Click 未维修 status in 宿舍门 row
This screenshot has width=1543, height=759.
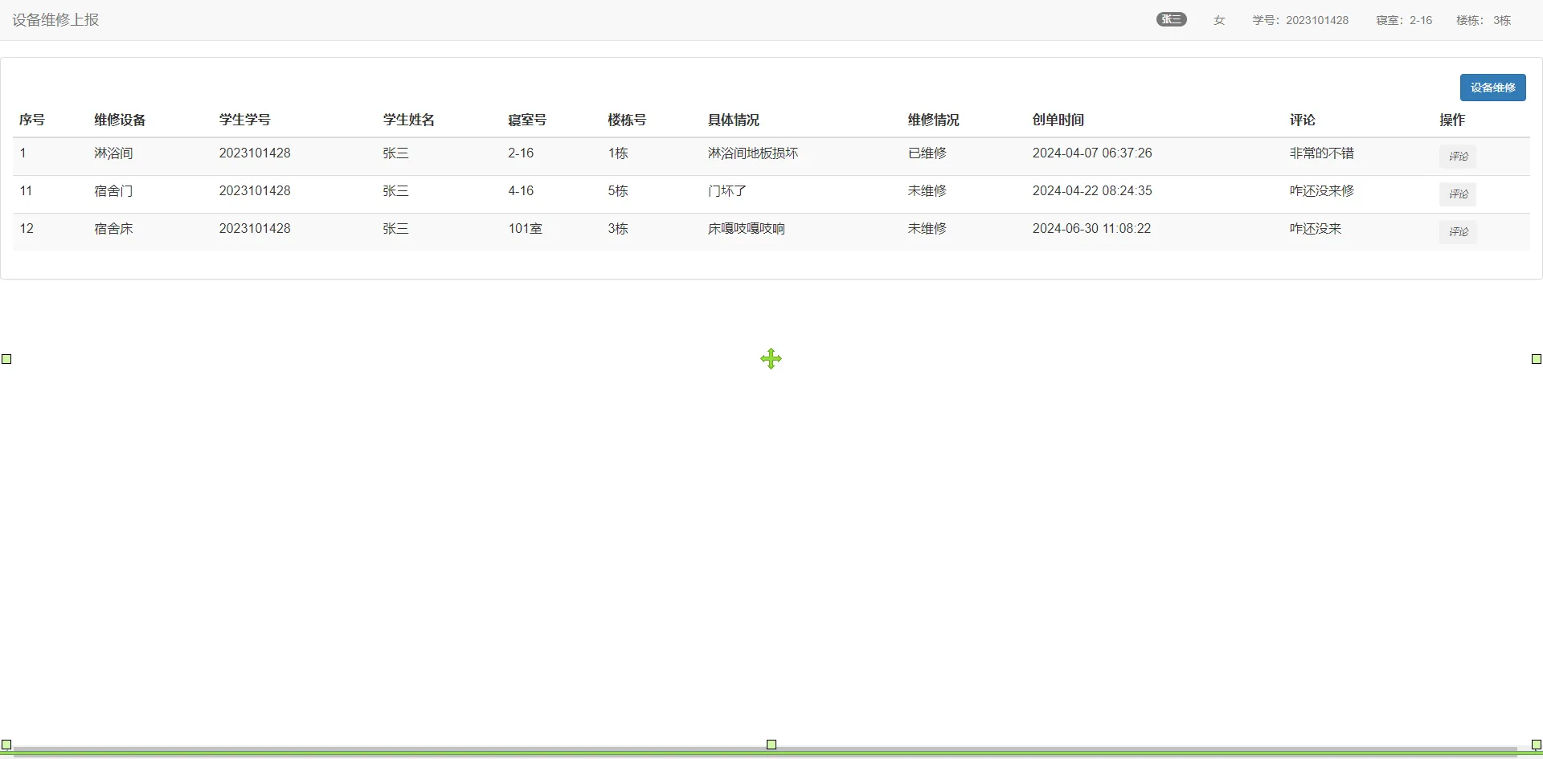tap(927, 190)
